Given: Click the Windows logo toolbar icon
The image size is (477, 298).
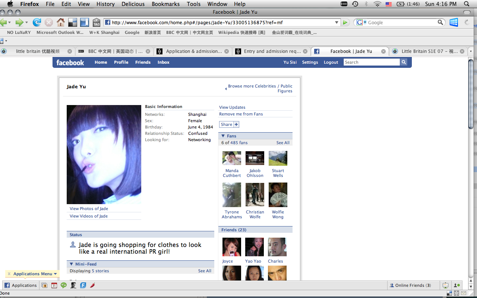Looking at the screenshot, I should (x=454, y=22).
